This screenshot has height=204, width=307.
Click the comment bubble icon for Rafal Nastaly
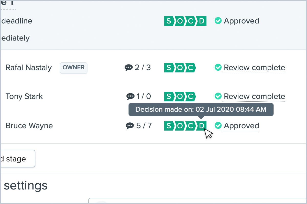(x=128, y=68)
